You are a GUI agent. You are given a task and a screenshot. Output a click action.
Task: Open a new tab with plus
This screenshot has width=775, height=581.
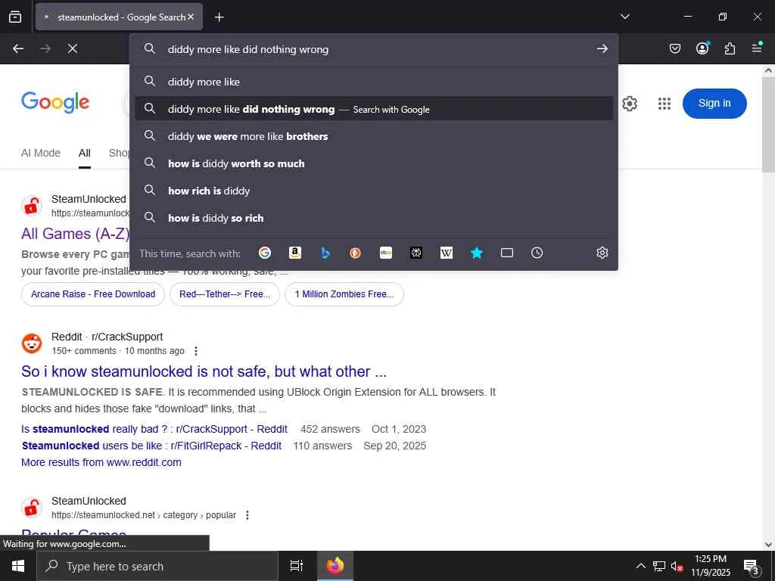[219, 17]
